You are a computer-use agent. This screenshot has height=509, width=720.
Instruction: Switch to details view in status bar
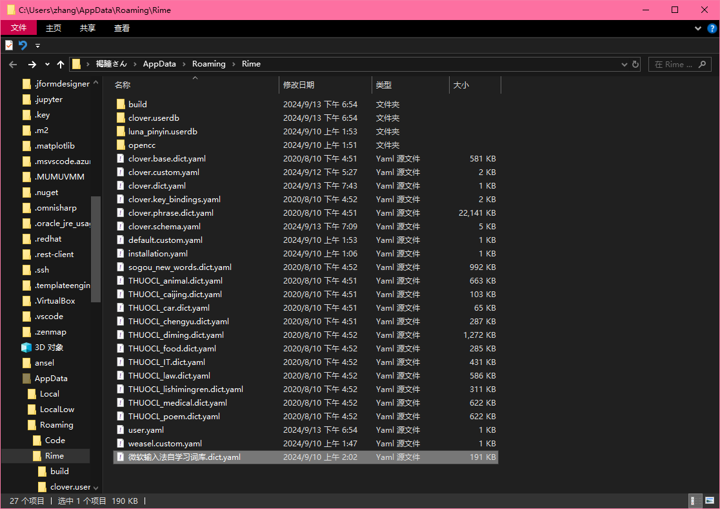(x=695, y=501)
